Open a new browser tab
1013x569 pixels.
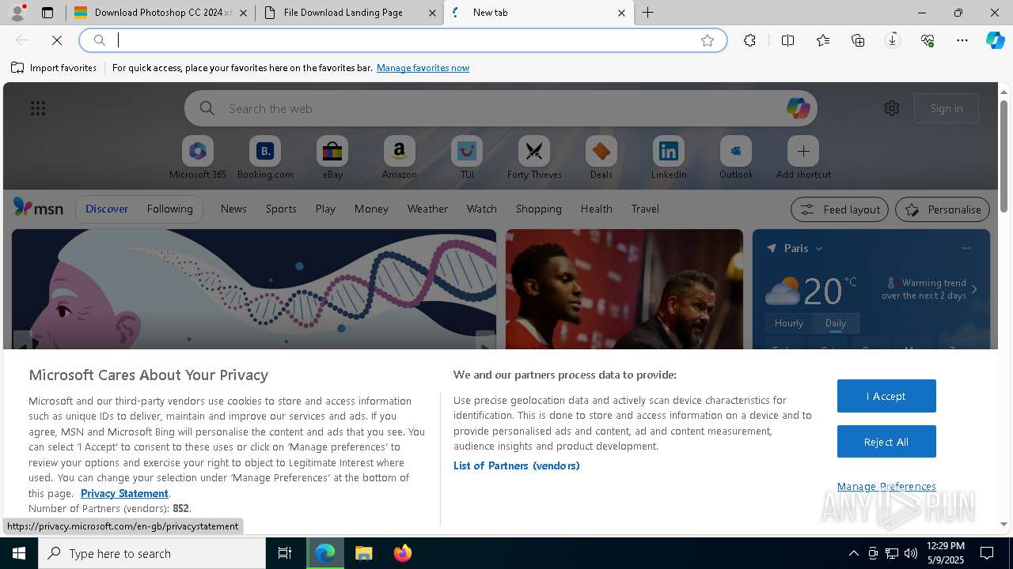click(x=648, y=13)
